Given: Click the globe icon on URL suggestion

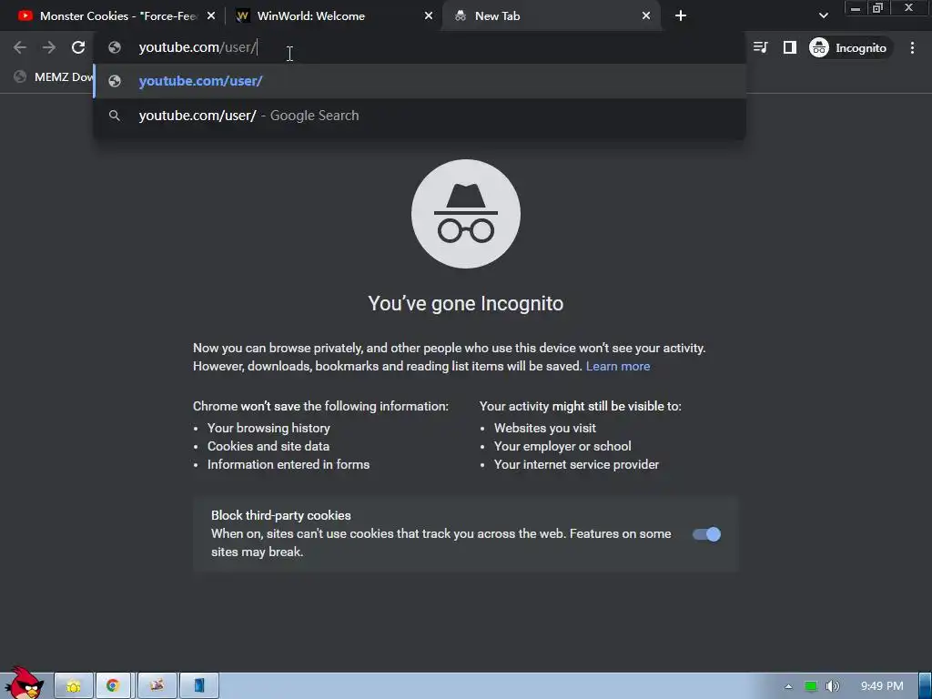Looking at the screenshot, I should pyautogui.click(x=115, y=81).
